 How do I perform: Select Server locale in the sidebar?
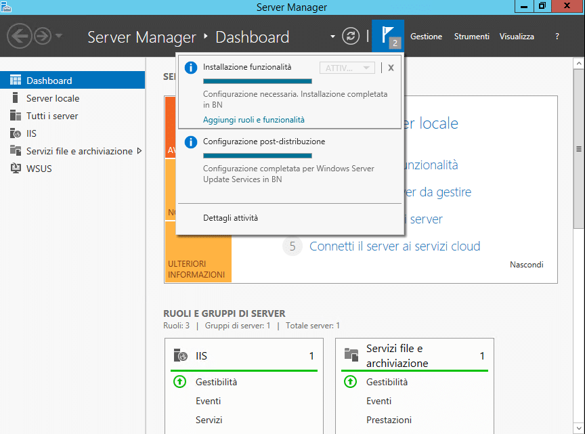click(72, 98)
